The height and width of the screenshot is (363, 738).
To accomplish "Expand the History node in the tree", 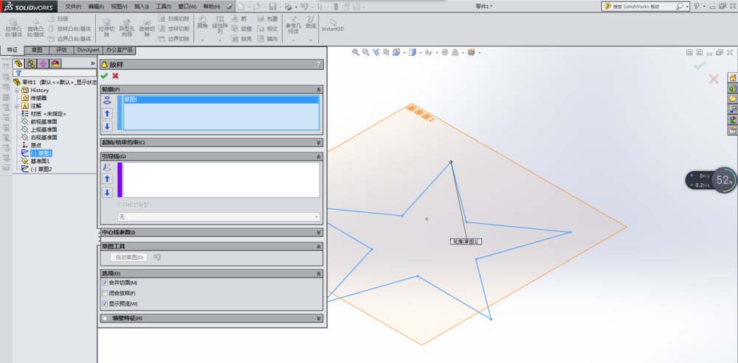I will coord(17,90).
